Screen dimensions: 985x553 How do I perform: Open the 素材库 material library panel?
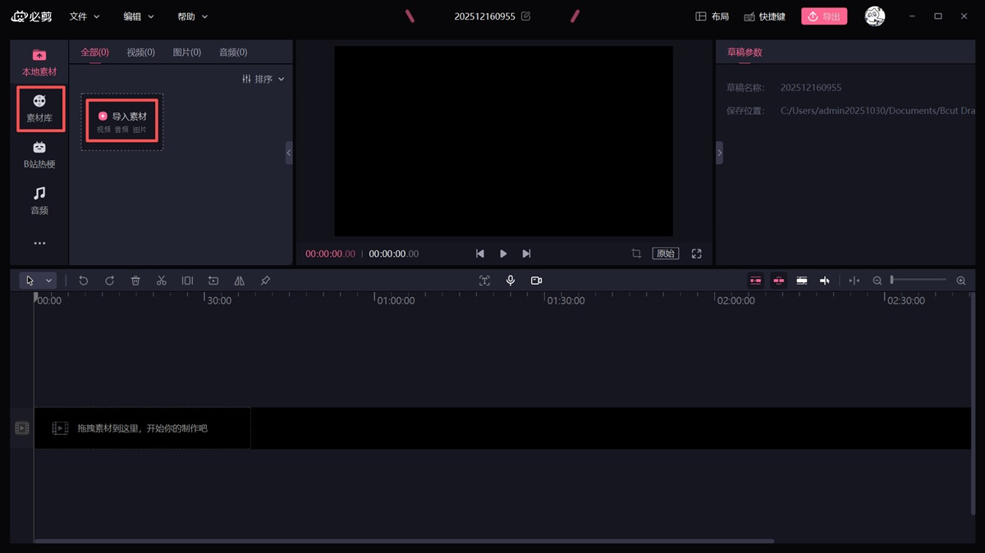click(39, 108)
